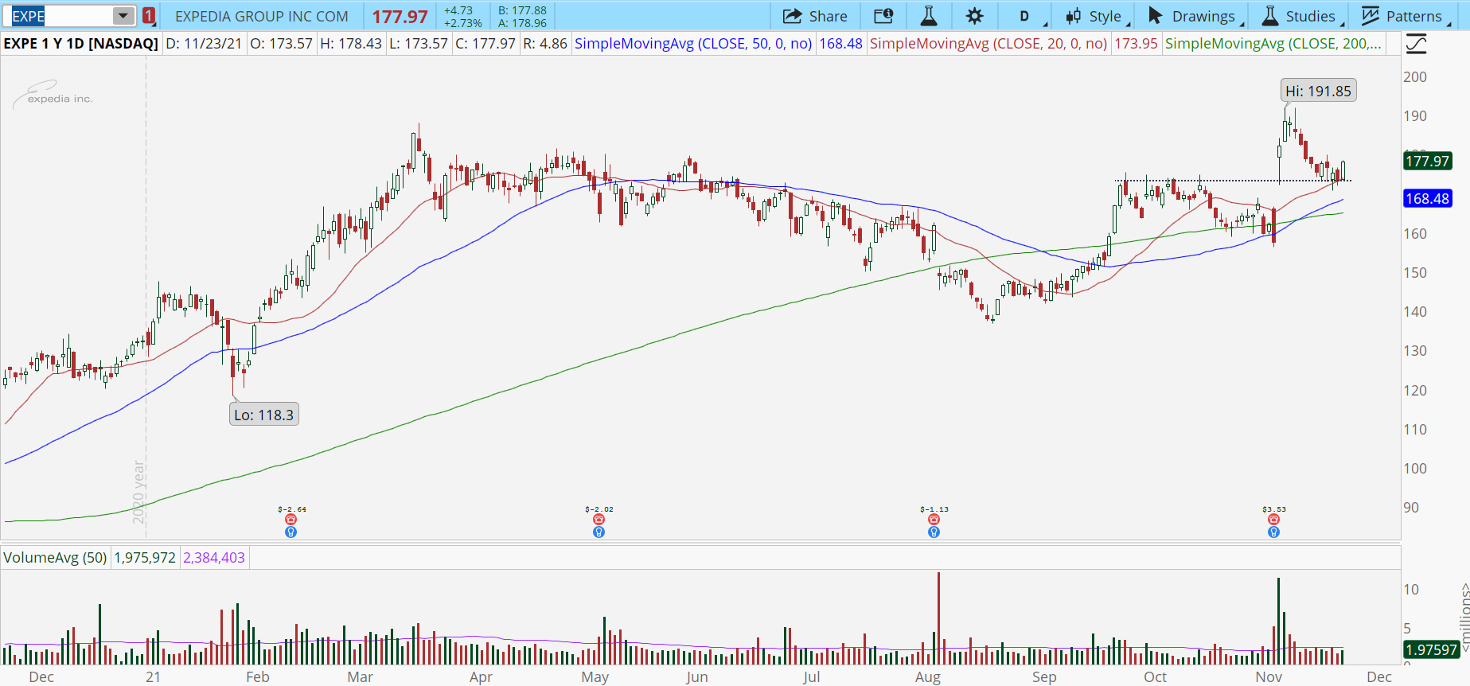Click the 177.97 price label on axis
1470x686 pixels.
coord(1428,161)
